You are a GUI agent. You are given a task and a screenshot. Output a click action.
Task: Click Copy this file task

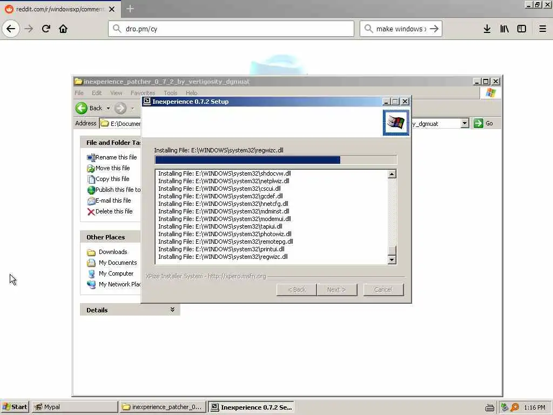108,179
